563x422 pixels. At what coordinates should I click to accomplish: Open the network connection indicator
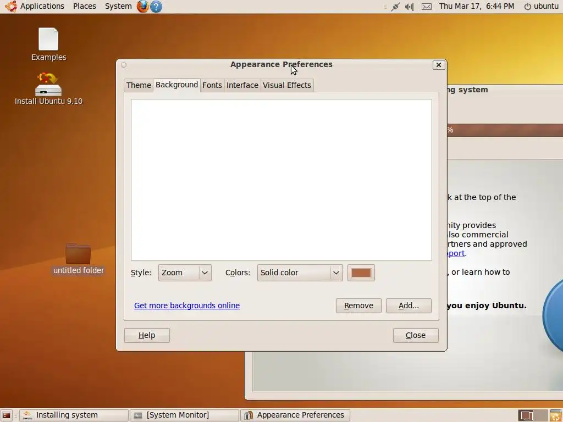tap(395, 7)
